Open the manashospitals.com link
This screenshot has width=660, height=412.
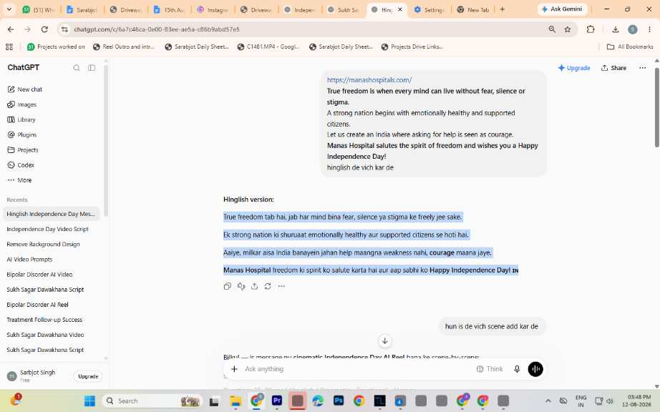point(369,80)
